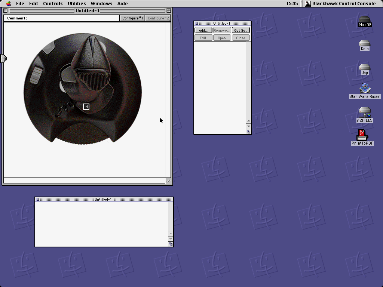Select the Jap drive icon

pyautogui.click(x=364, y=67)
